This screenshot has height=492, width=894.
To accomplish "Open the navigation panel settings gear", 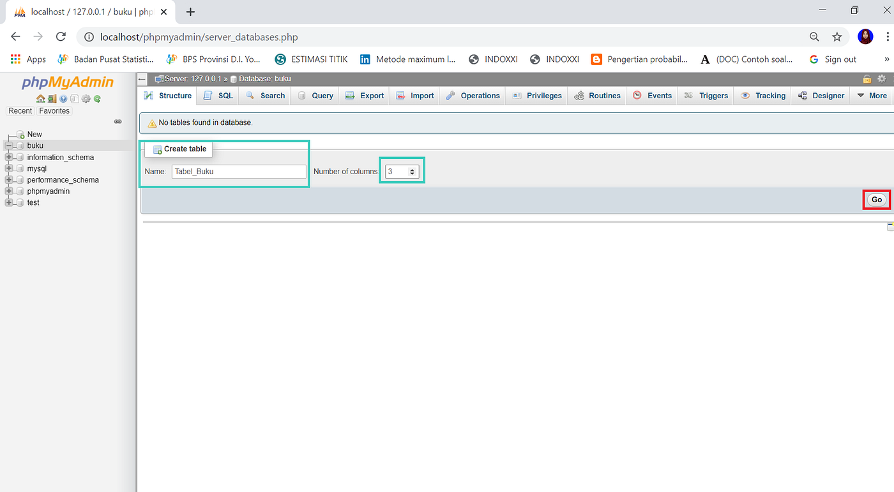I will point(86,98).
